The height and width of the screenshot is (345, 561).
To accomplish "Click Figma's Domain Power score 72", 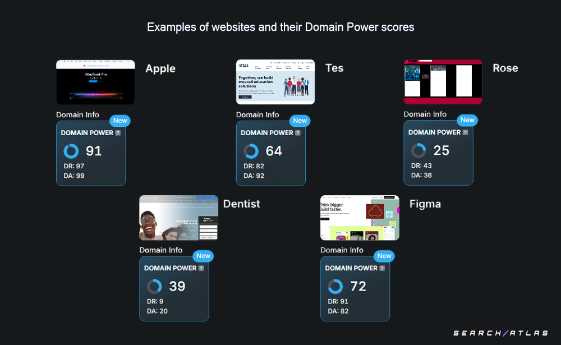I will tap(358, 286).
